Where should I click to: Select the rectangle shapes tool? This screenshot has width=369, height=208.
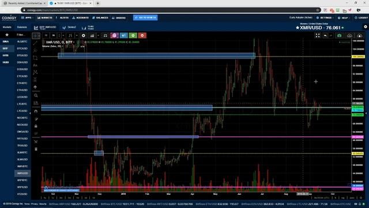[35, 58]
